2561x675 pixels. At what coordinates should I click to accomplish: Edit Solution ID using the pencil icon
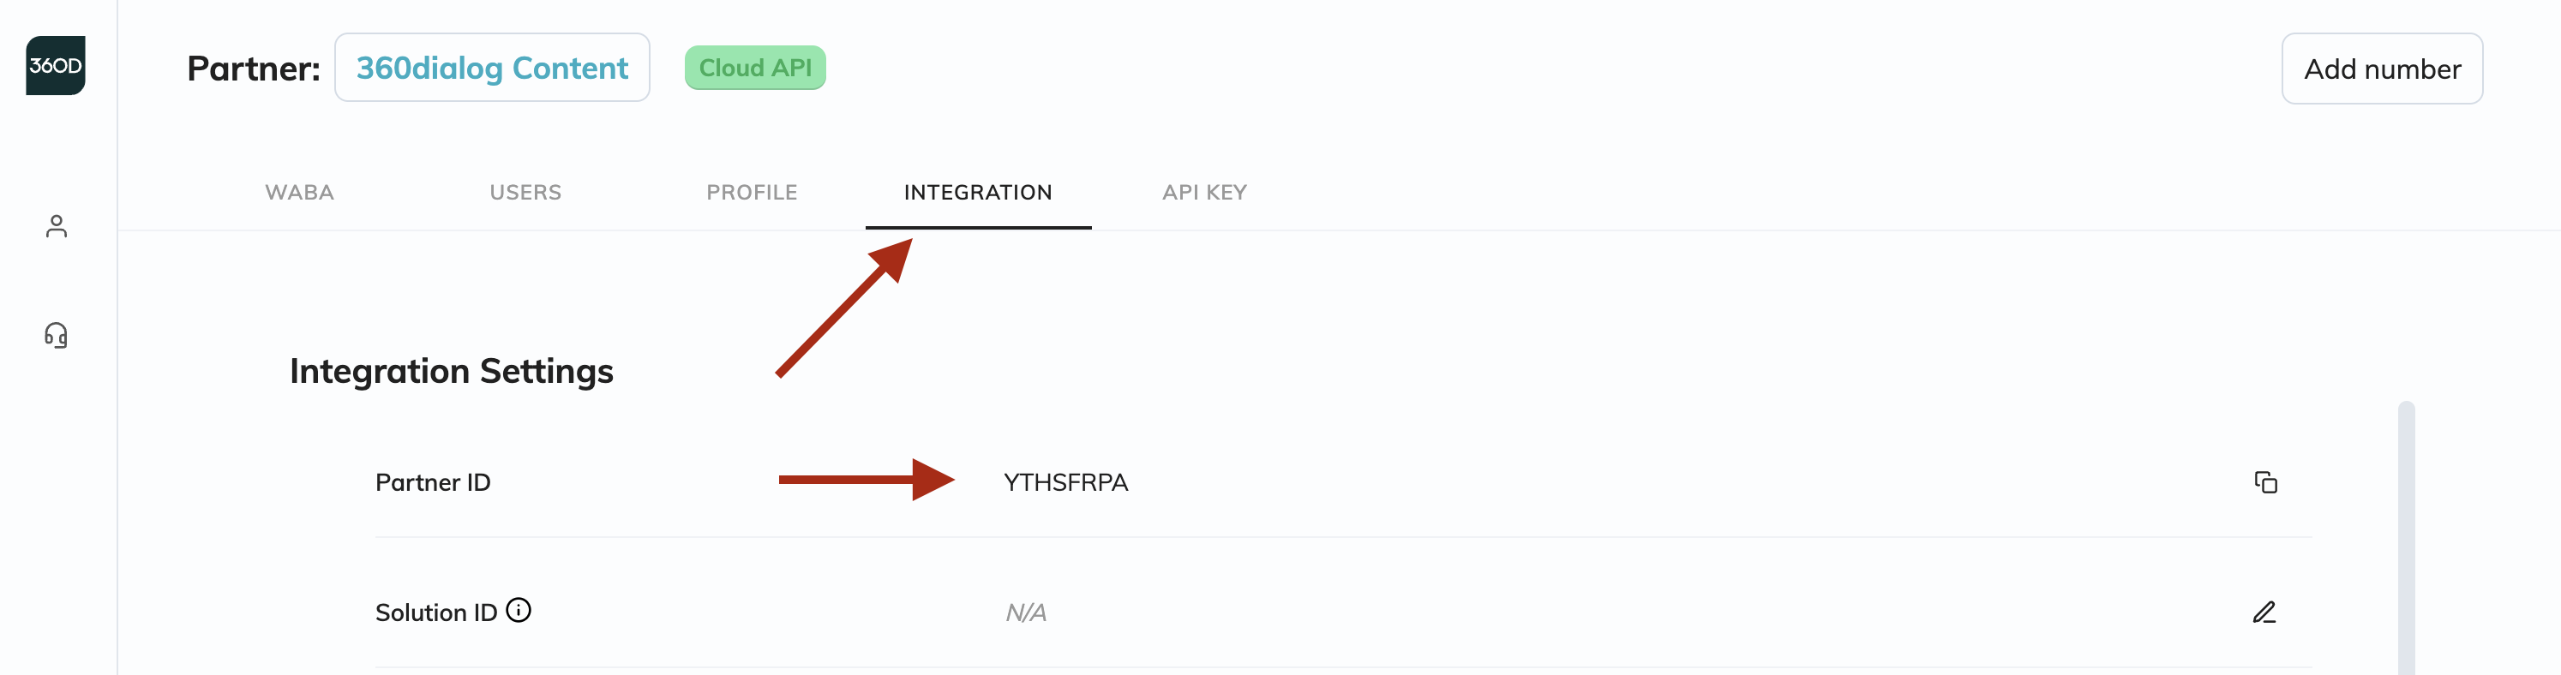[2264, 612]
